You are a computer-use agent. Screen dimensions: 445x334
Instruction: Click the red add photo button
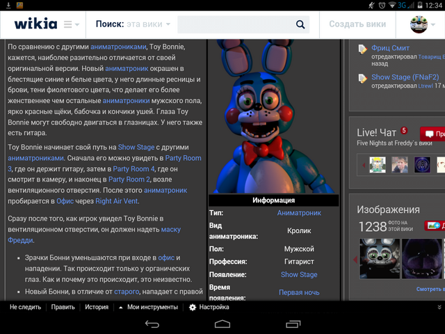435,225
